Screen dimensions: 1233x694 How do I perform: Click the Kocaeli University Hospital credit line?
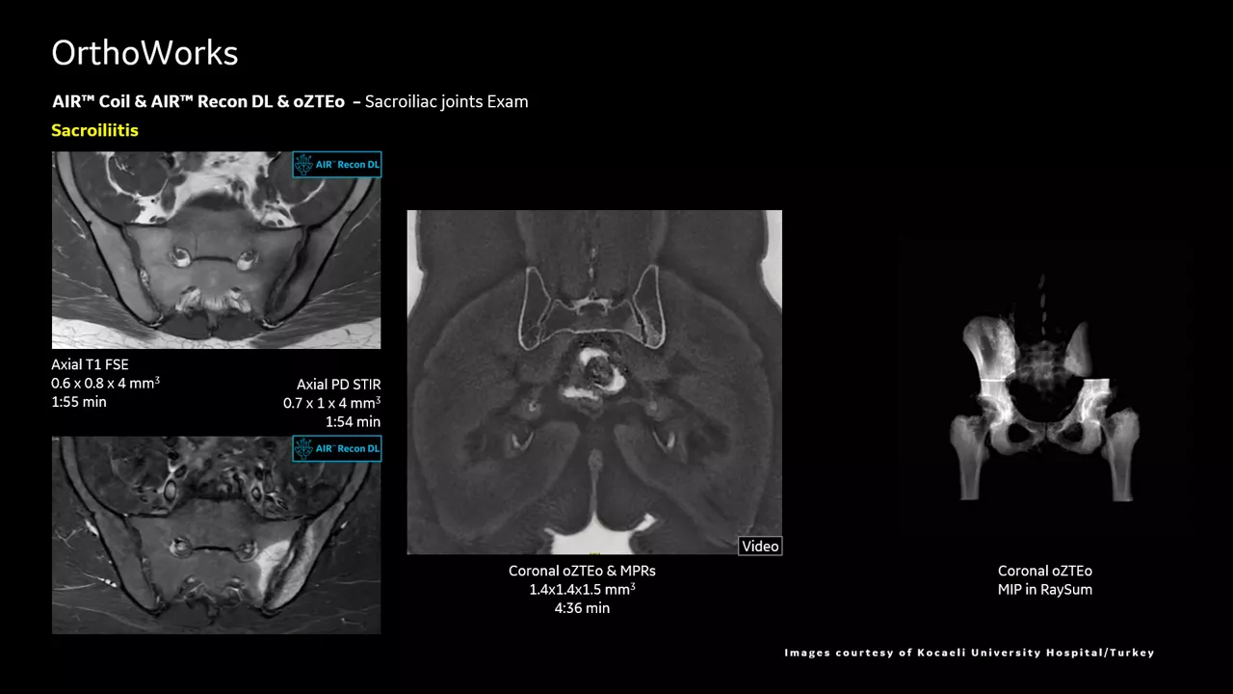tap(969, 653)
